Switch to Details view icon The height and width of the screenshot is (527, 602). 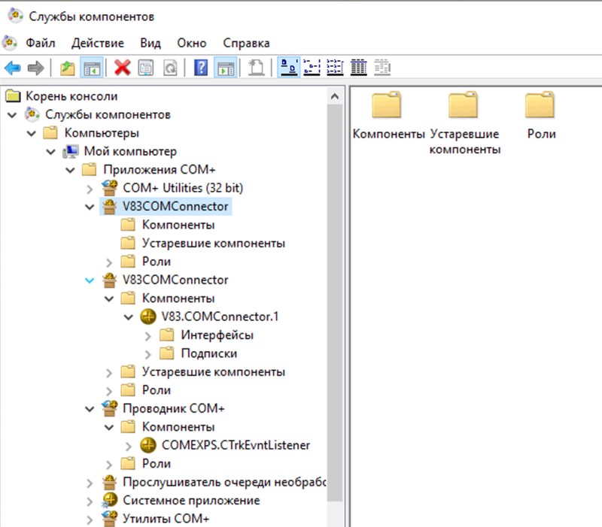pos(359,68)
